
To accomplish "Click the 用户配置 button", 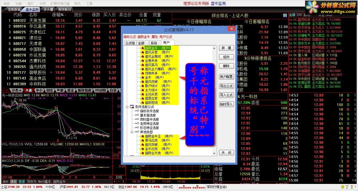I will click(226, 77).
